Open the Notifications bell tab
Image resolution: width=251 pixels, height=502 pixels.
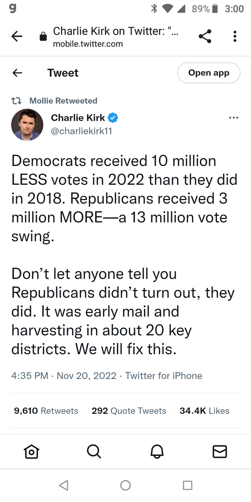point(157,452)
